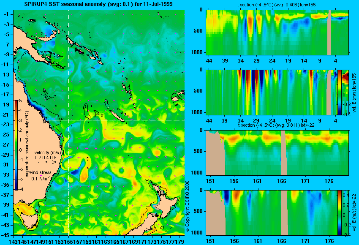
Task: Click the temperature depth section plot for lat=-22
Action: (x=277, y=153)
